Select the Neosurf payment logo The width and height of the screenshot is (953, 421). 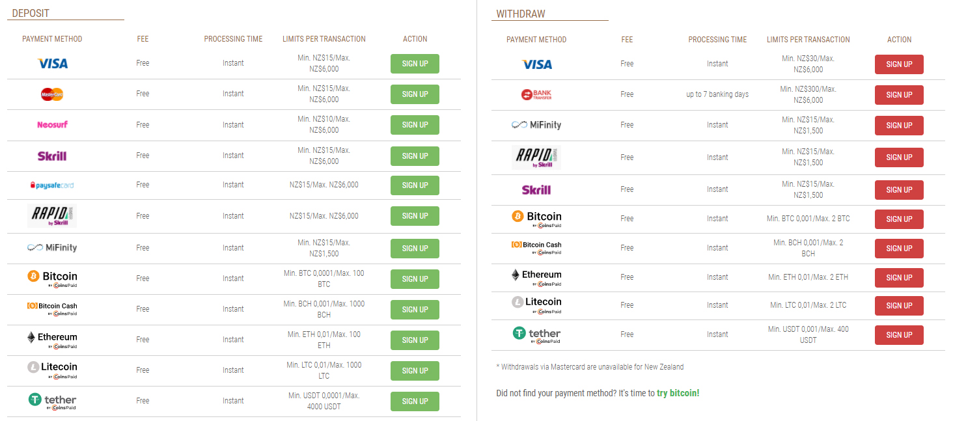52,124
